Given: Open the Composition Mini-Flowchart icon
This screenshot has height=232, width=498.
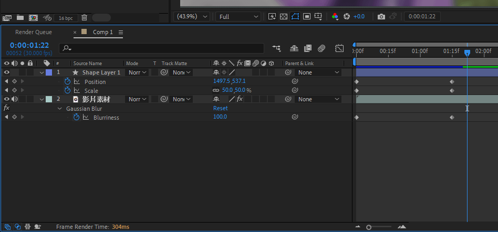Looking at the screenshot, I should [x=277, y=48].
